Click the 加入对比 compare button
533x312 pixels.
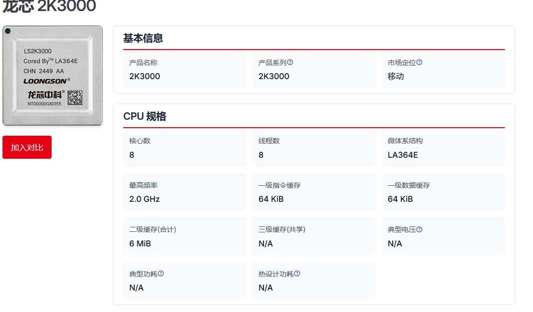27,147
